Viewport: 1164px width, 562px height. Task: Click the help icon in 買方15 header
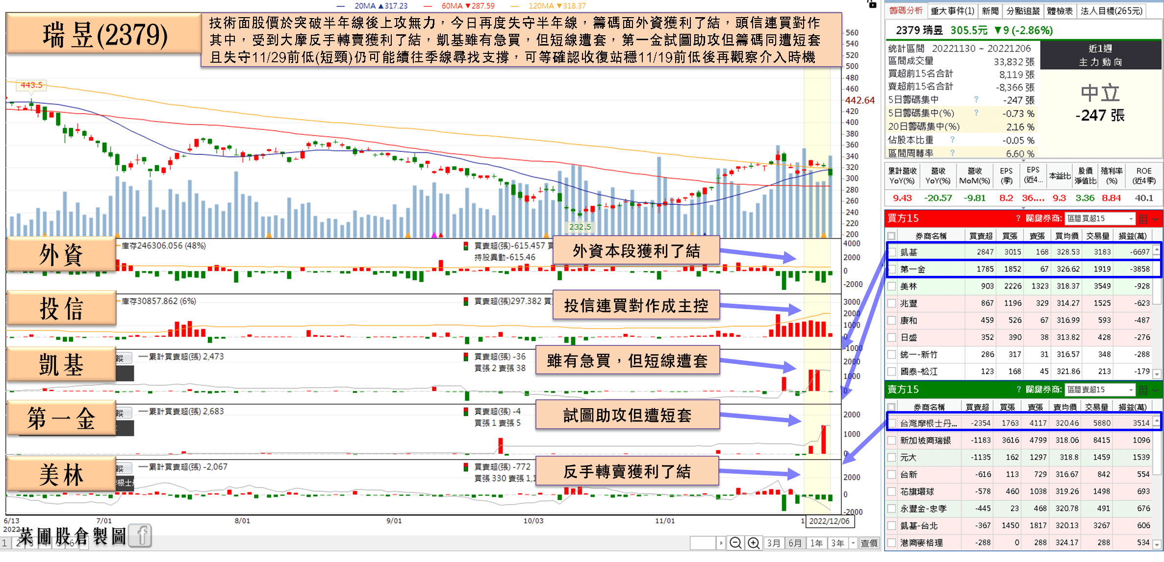pyautogui.click(x=1018, y=219)
